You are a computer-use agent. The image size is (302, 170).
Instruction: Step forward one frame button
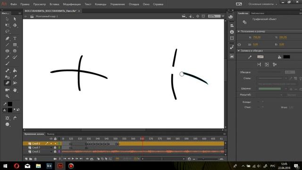point(77,159)
